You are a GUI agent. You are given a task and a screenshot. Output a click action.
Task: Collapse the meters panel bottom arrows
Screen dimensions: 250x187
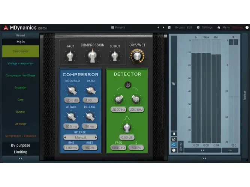coord(204,158)
